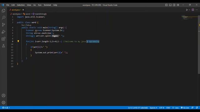Image resolution: width=200 pixels, height=112 pixels.
Task: Click the selected comment text on line 9
Action: coord(93,41)
